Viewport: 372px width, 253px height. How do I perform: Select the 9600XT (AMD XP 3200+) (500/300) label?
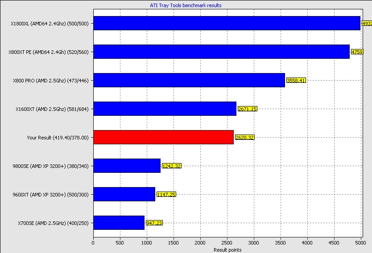click(50, 195)
